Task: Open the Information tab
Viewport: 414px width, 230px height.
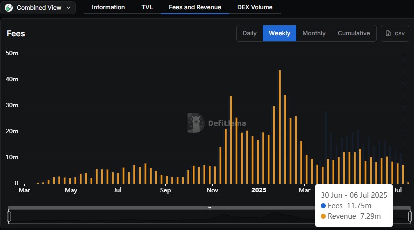Action: coord(108,7)
